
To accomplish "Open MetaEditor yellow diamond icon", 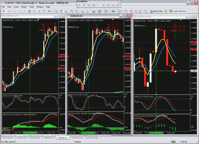I will pyautogui.click(x=166, y=11).
